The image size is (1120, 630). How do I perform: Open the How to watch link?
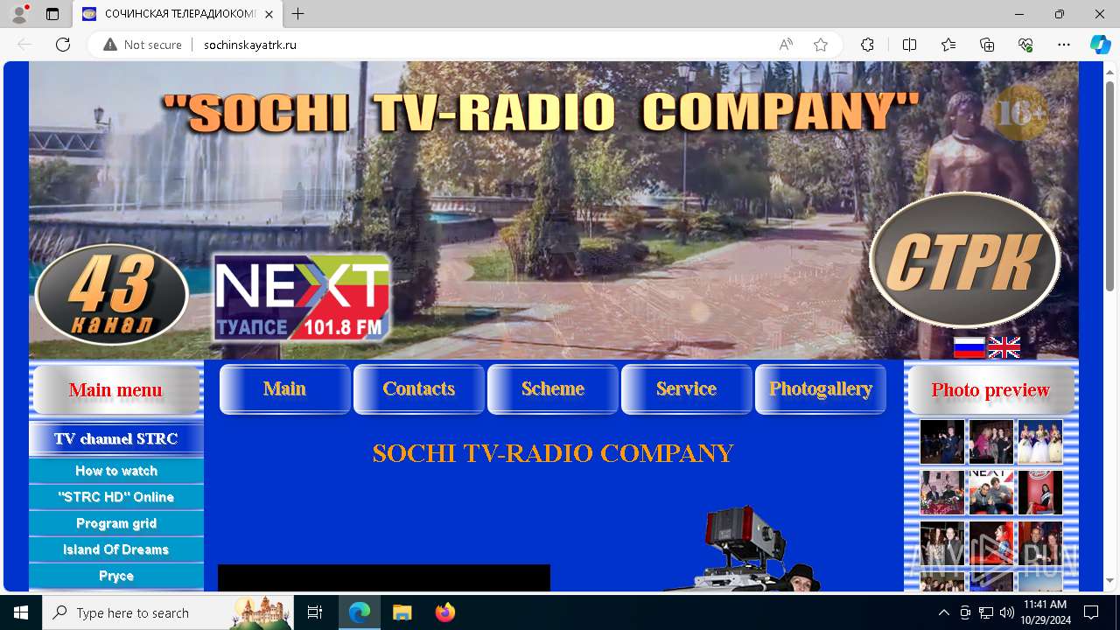[x=116, y=471]
